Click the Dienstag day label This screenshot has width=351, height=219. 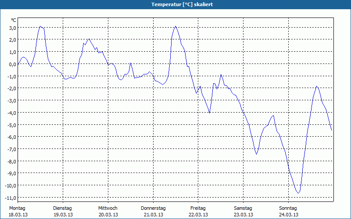pos(62,208)
